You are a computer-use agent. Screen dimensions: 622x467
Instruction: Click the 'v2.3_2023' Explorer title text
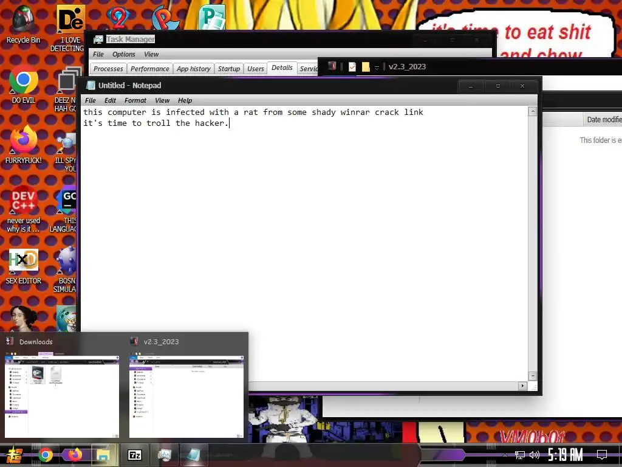click(x=407, y=67)
